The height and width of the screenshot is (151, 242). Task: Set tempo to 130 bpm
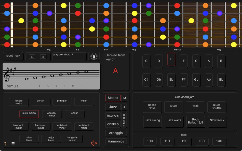(201, 142)
